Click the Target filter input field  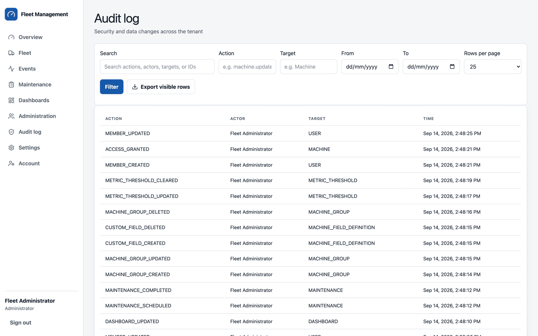pyautogui.click(x=308, y=67)
